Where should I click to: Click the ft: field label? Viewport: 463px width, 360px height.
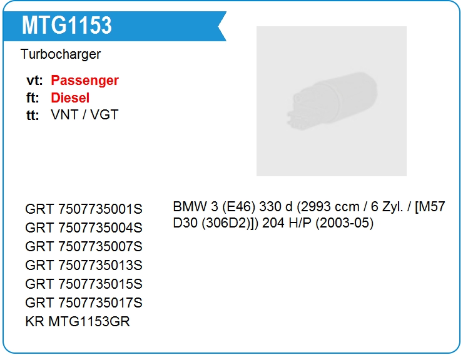tap(33, 98)
